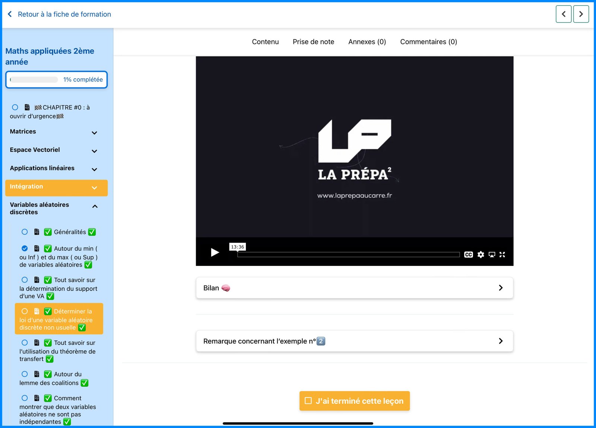This screenshot has width=596, height=428.
Task: Open the Prise de note tab
Action: (313, 42)
